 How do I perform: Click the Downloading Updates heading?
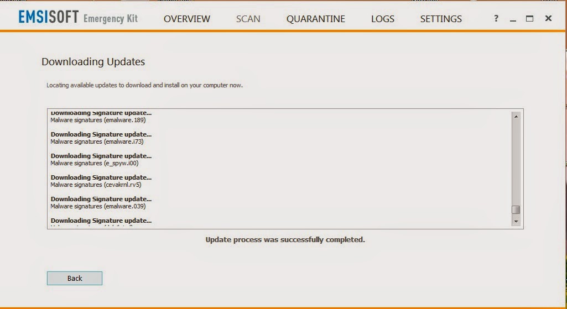[93, 62]
